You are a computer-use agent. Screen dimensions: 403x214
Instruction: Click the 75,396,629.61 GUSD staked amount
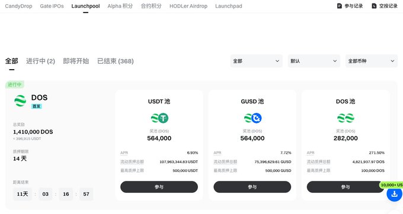[273, 162]
